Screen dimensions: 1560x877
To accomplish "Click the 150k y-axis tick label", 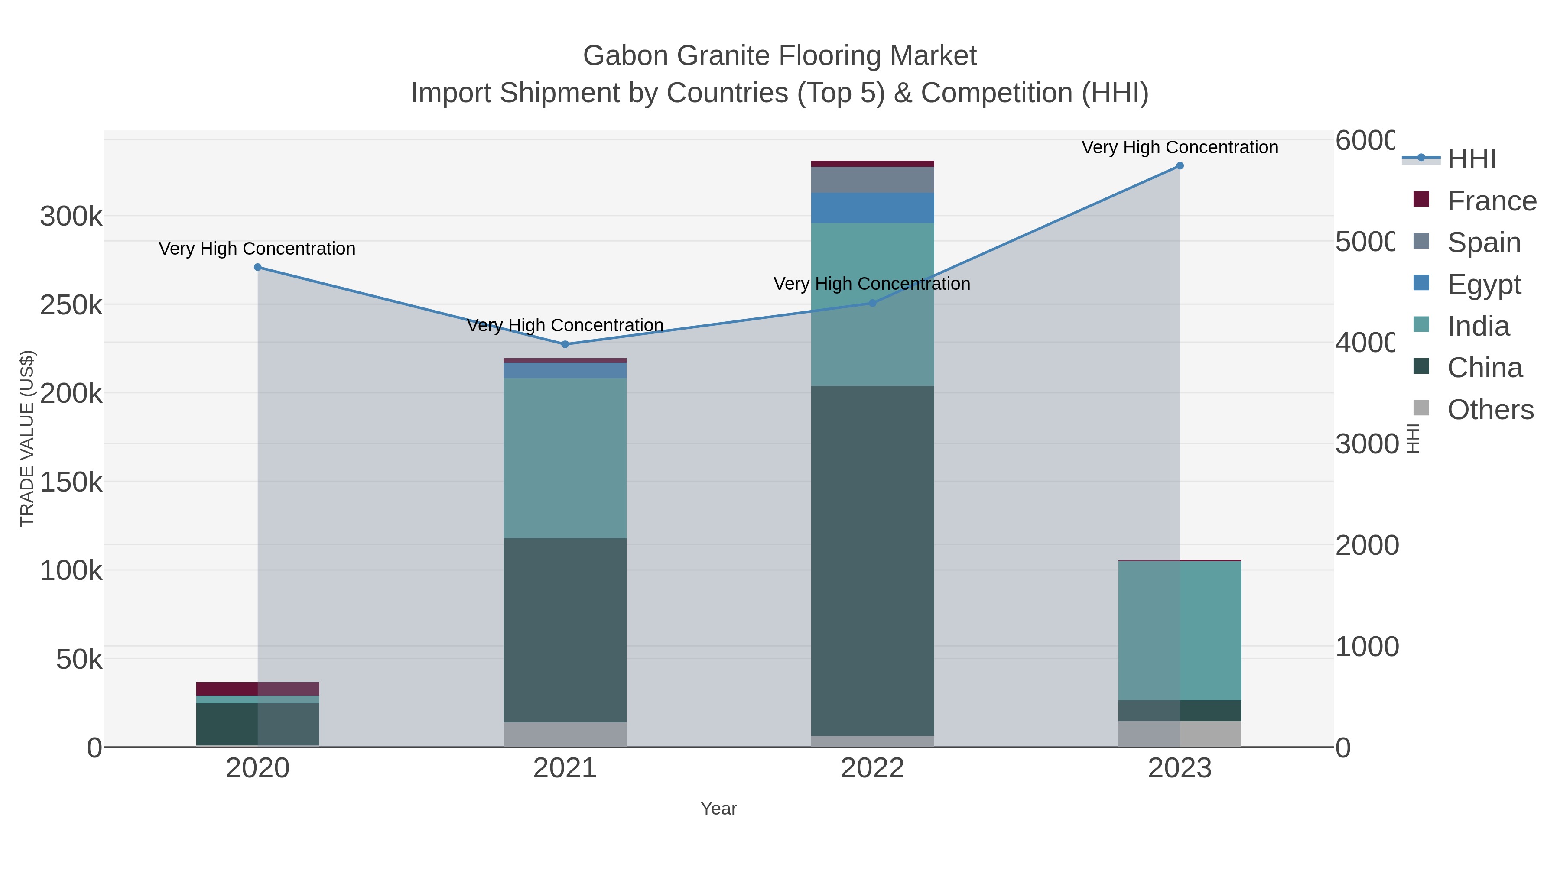I will tap(71, 482).
